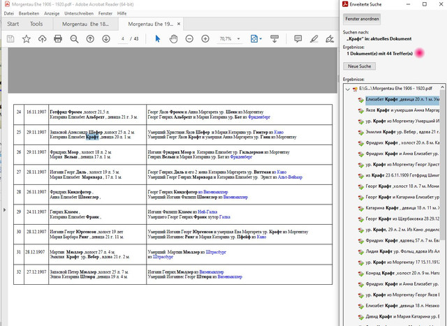
Task: Zoom out with the minus icon
Action: [189, 39]
